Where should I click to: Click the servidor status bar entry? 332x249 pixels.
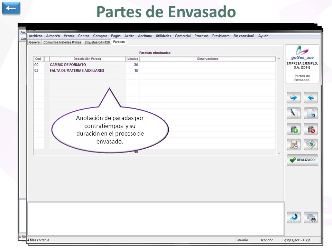[x=267, y=240]
